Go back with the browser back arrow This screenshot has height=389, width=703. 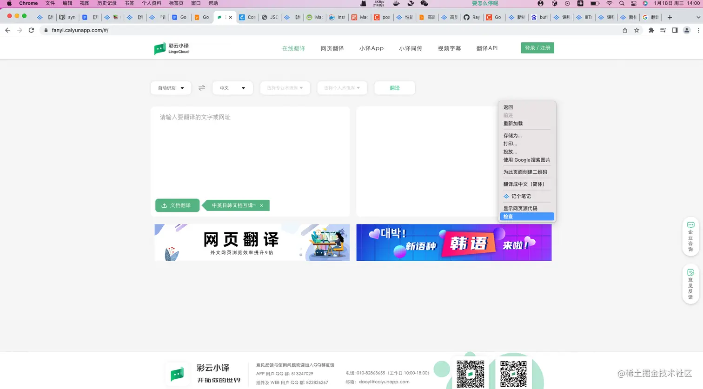(x=7, y=30)
